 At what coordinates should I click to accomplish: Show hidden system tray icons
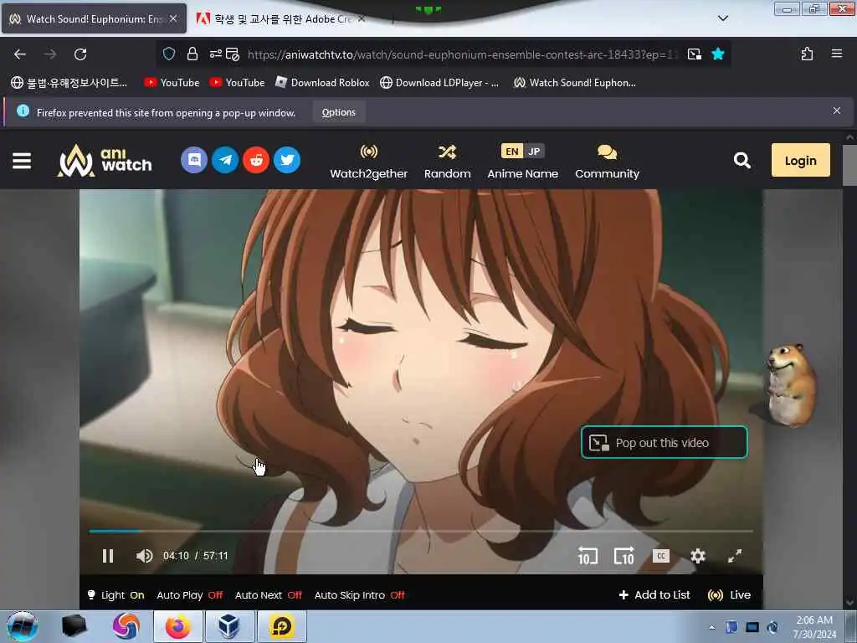(711, 627)
